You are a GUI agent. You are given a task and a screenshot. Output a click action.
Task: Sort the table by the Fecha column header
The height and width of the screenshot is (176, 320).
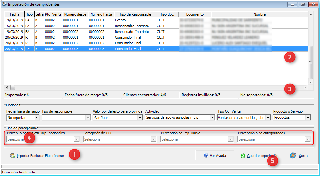point(14,14)
